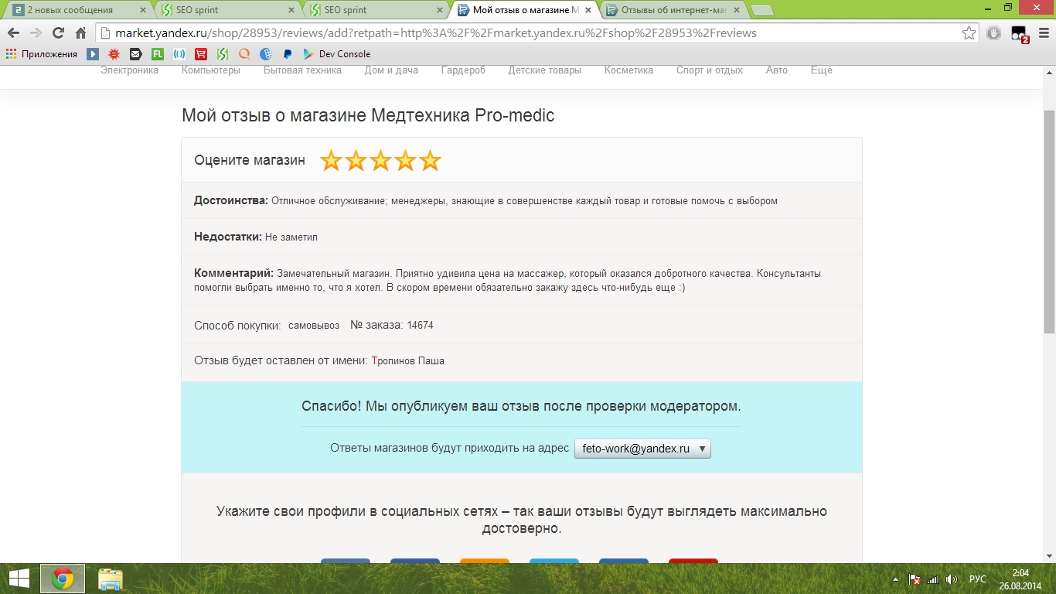The image size is (1056, 594).
Task: Reload the current page
Action: [58, 33]
